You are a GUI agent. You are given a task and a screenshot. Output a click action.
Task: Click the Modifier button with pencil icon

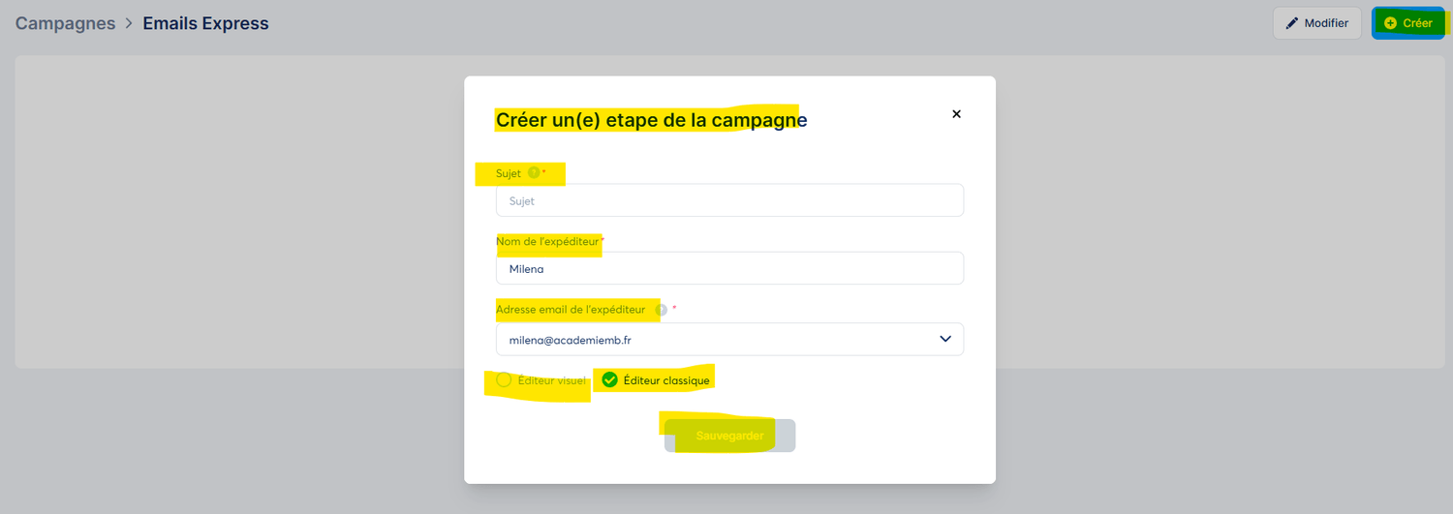click(1316, 23)
